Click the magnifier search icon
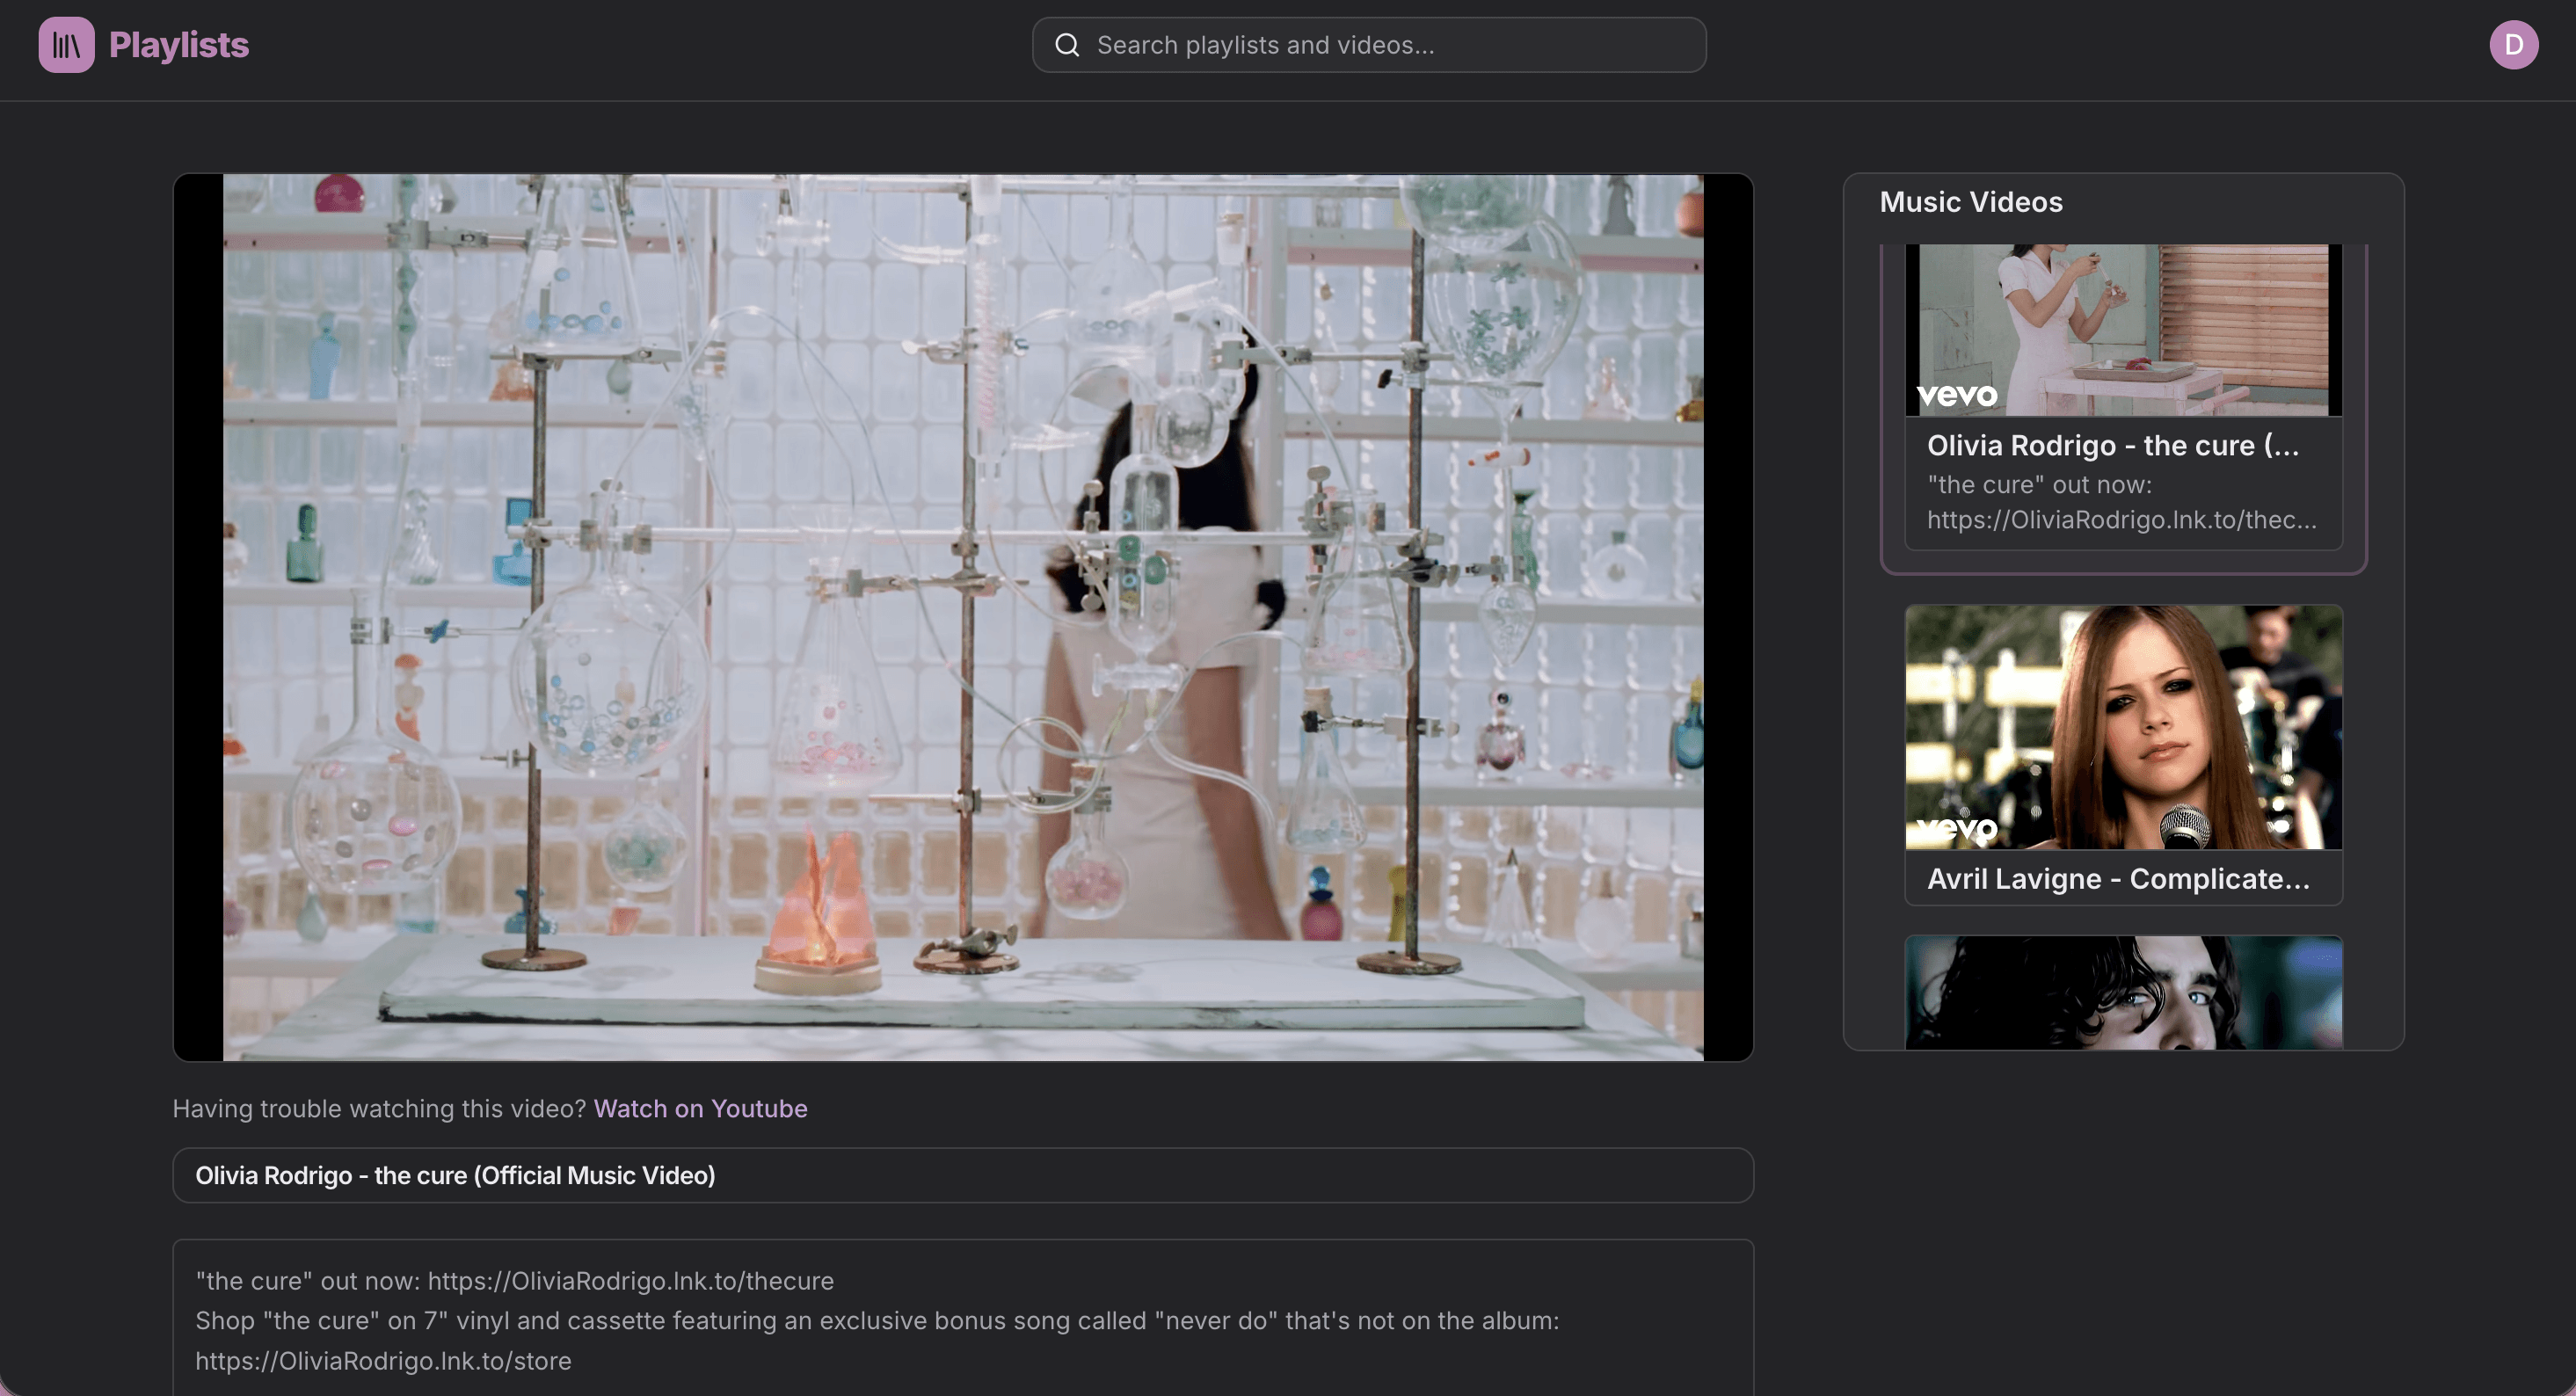Viewport: 2576px width, 1396px height. (1067, 45)
